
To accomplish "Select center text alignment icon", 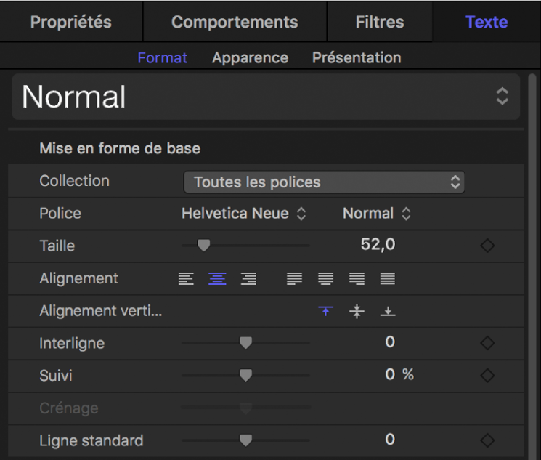I will [217, 278].
